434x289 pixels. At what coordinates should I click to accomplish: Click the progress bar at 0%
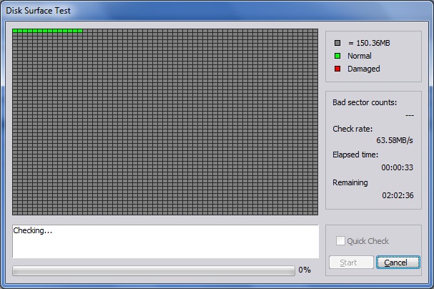point(154,270)
